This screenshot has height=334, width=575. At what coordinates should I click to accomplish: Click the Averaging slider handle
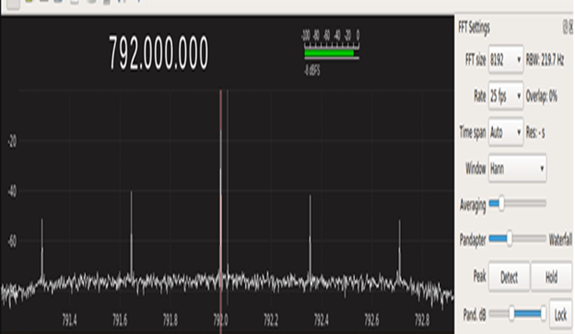501,204
